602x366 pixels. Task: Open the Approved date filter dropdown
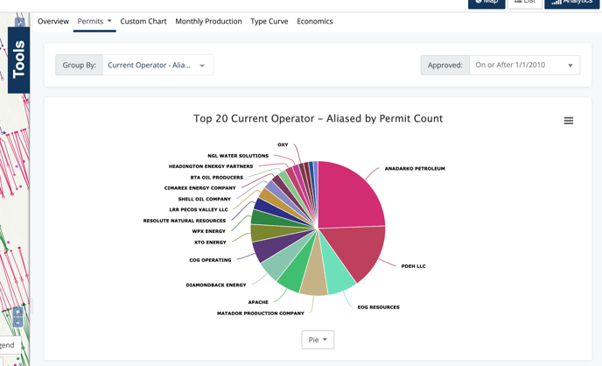point(524,65)
